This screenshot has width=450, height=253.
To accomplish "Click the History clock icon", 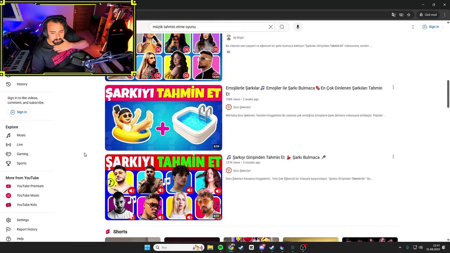I will (x=8, y=84).
